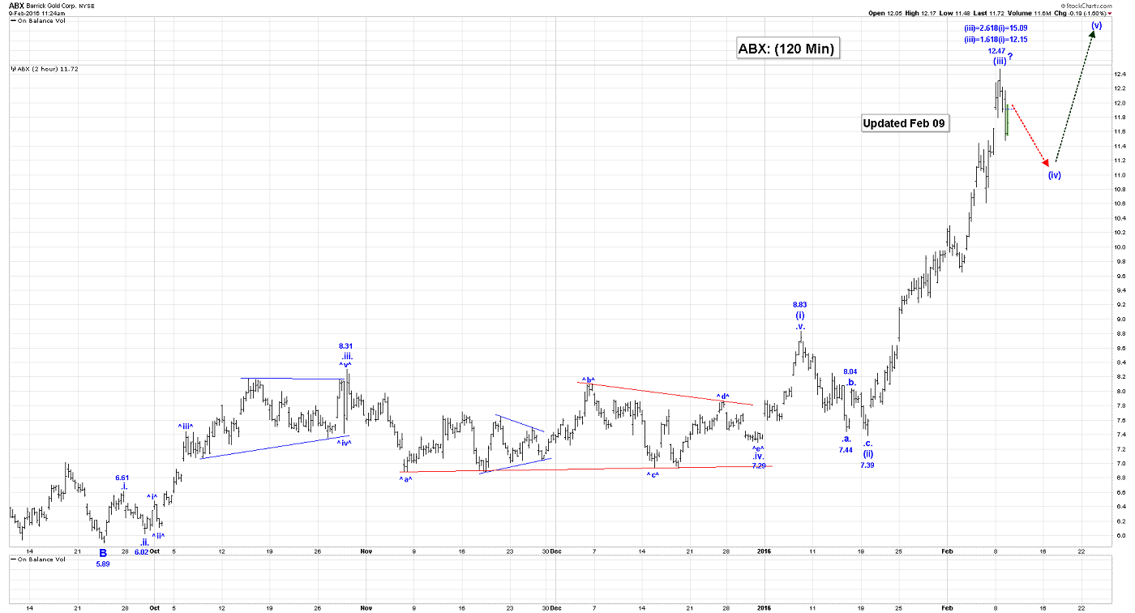The height and width of the screenshot is (613, 1135).
Task: Select the (iii)=2.618(i)=15.09 projection text
Action: [x=996, y=29]
